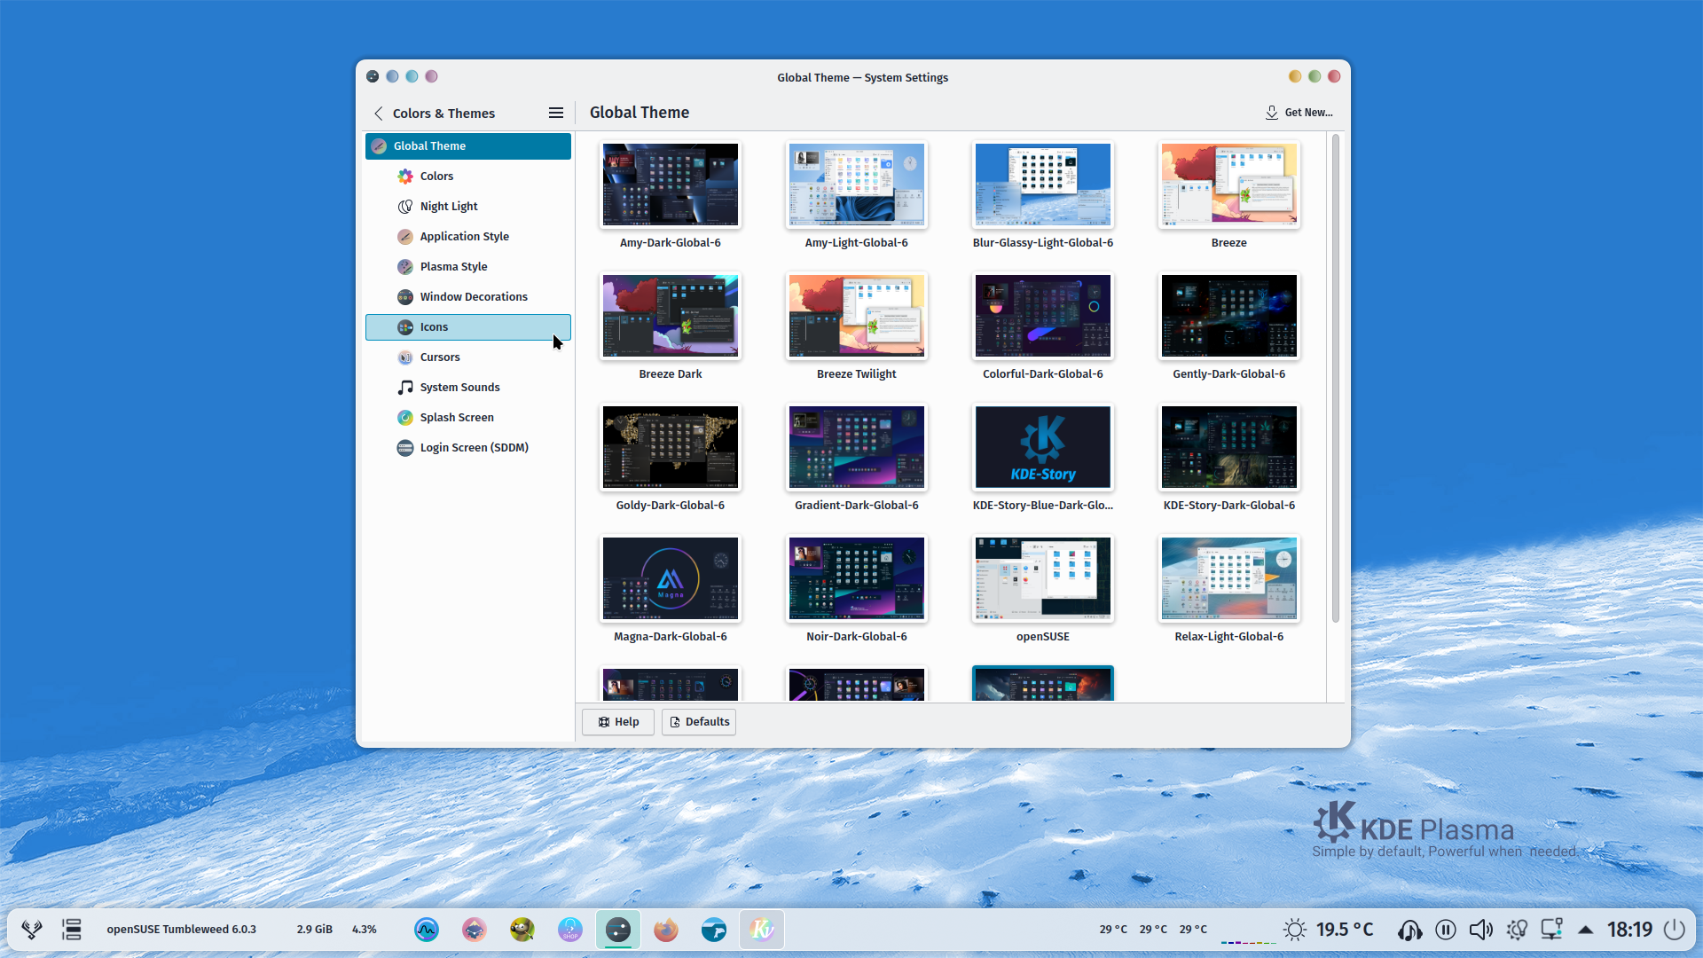Screen dimensions: 1703x958
Task: Click the Get New... button
Action: point(1299,113)
